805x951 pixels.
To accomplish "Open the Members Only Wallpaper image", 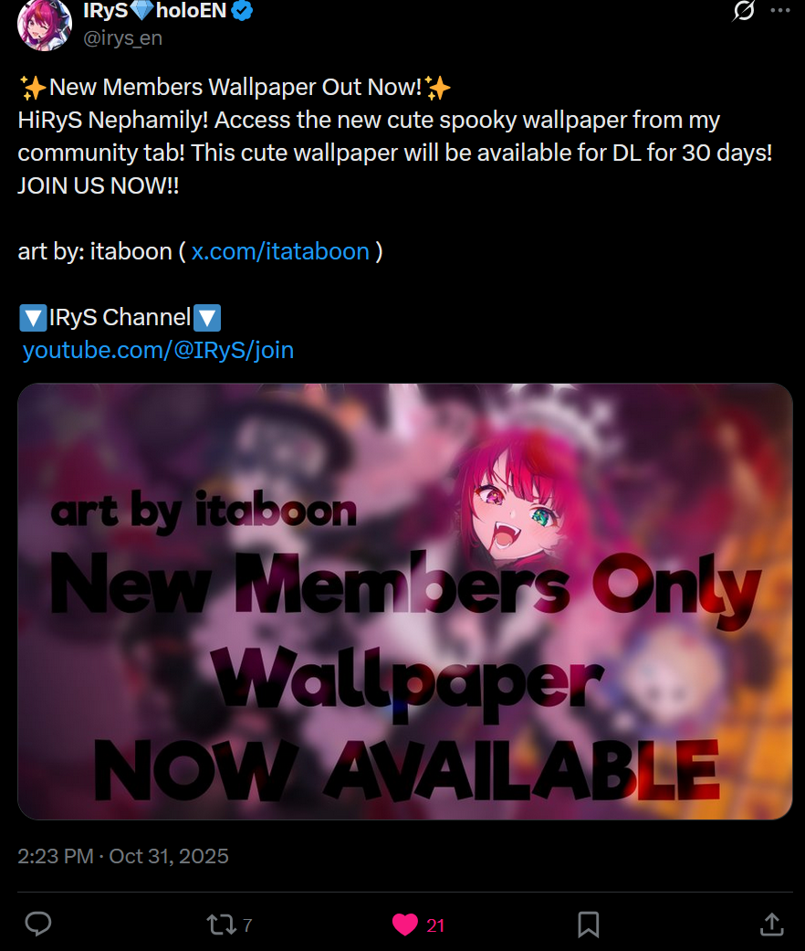I will click(x=404, y=601).
